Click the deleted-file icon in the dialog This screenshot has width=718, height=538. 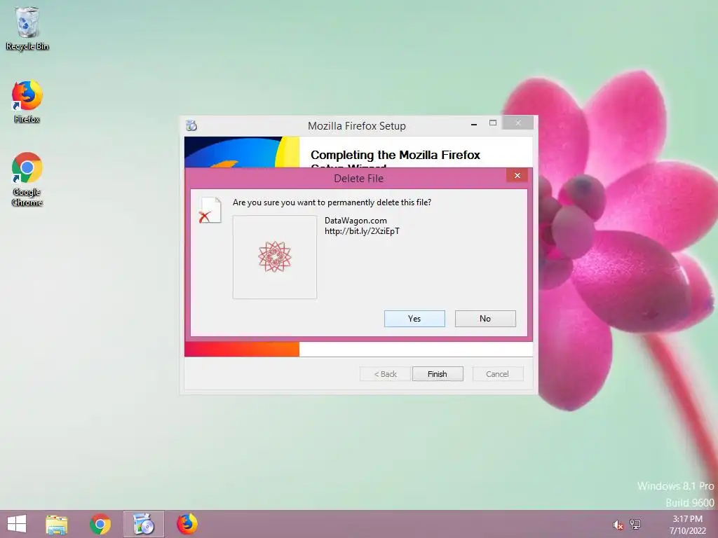pos(210,210)
